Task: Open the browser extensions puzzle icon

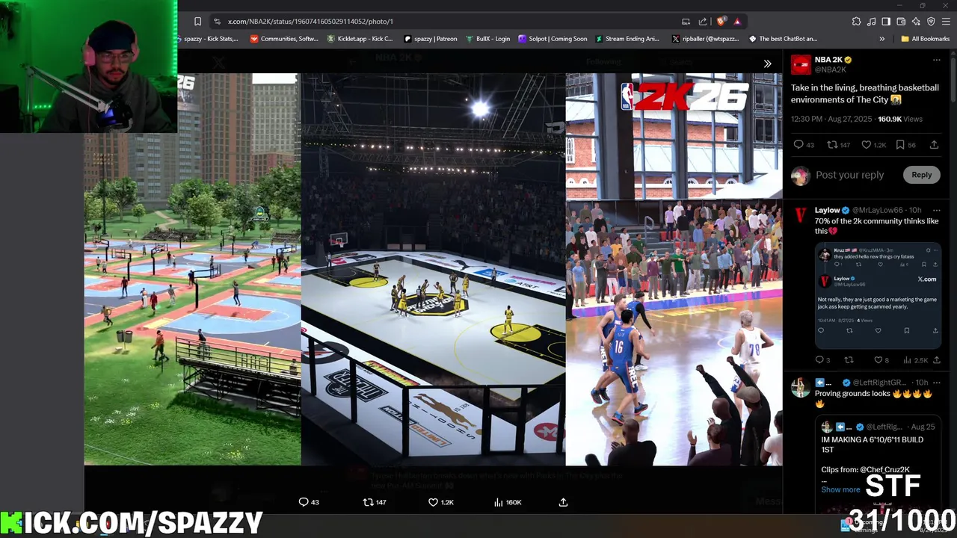Action: (x=856, y=21)
